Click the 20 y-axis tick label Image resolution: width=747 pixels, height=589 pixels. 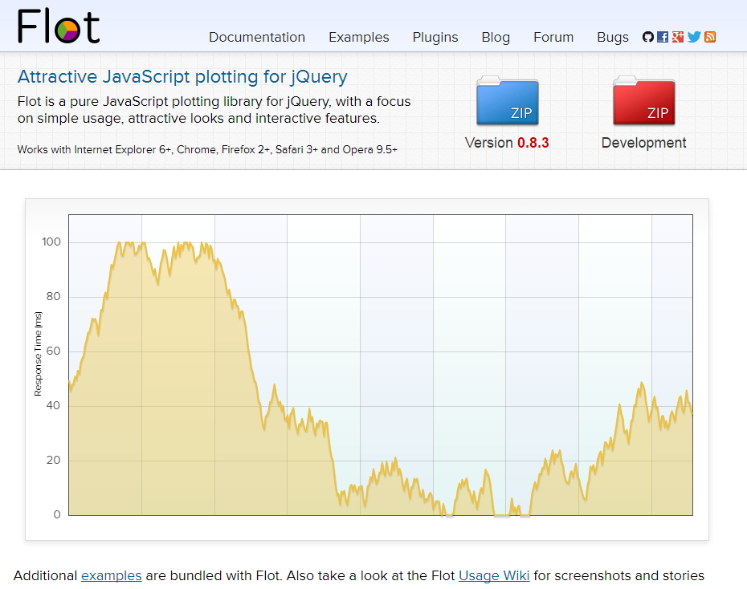click(x=53, y=460)
